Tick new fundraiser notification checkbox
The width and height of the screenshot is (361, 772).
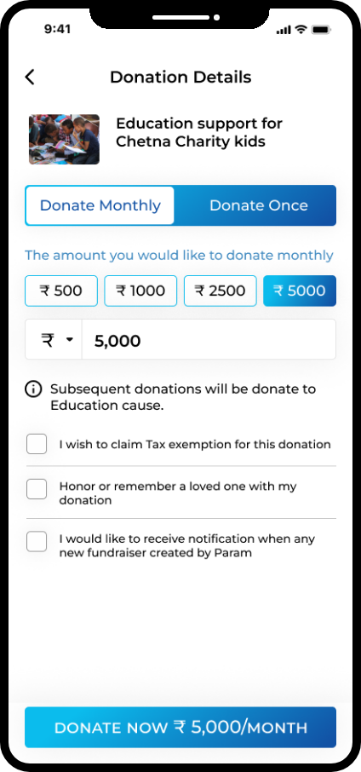(37, 542)
